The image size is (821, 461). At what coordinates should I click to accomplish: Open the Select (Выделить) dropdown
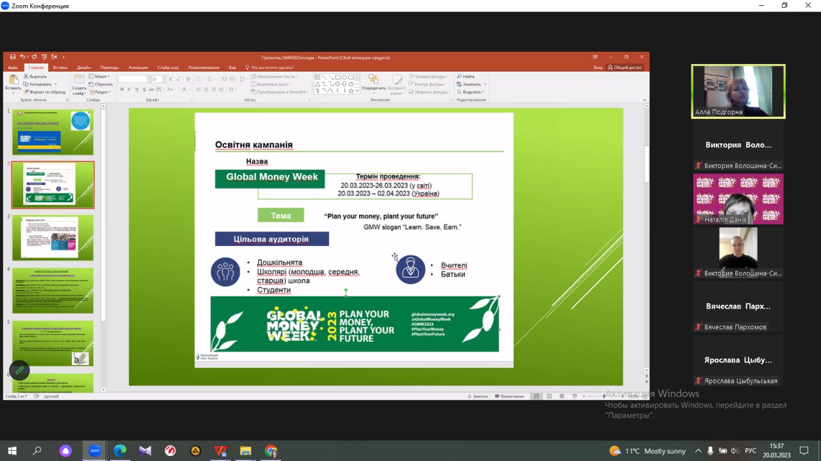[x=474, y=92]
